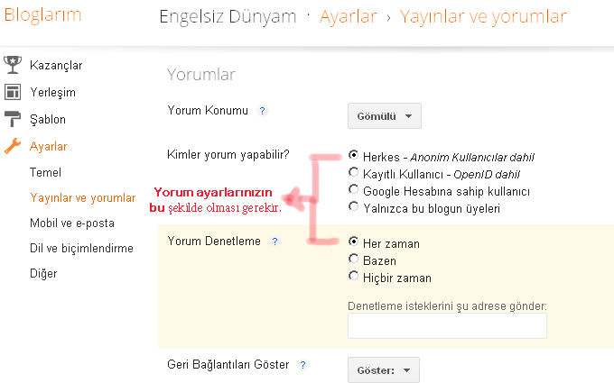Select Kayıtlı Kullanıcı radio option
This screenshot has height=383, width=614.
point(353,173)
